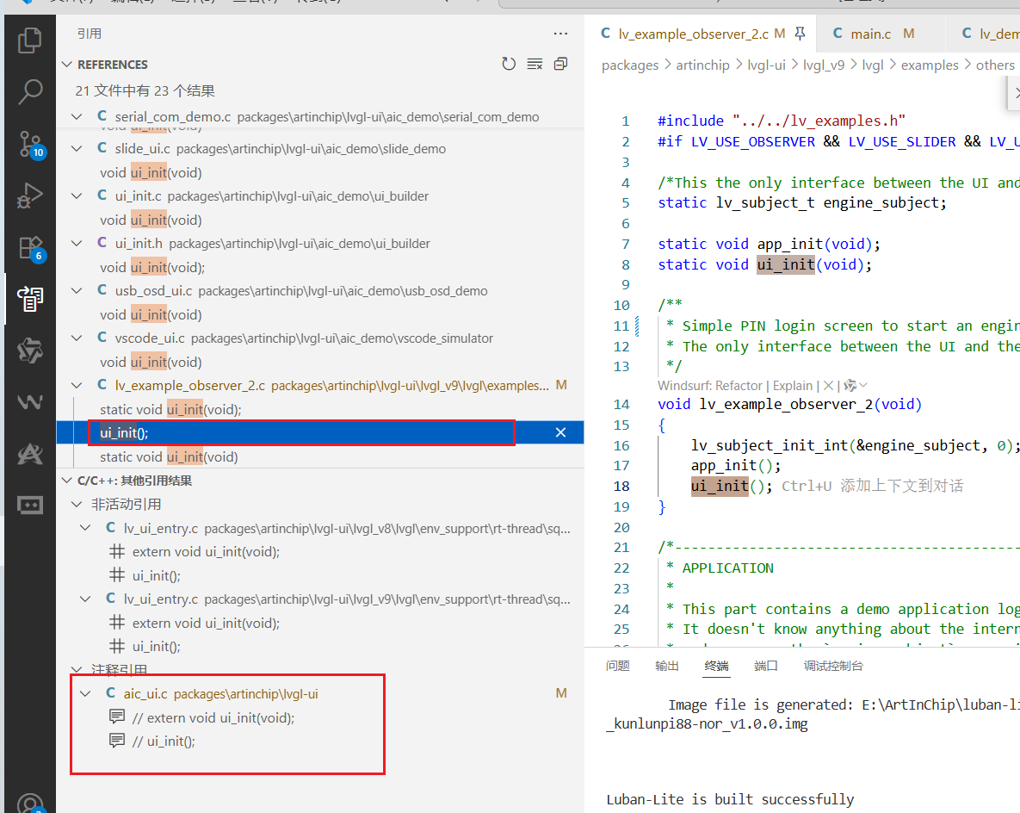Collapse all reference results
Image resolution: width=1020 pixels, height=813 pixels.
pyautogui.click(x=560, y=64)
